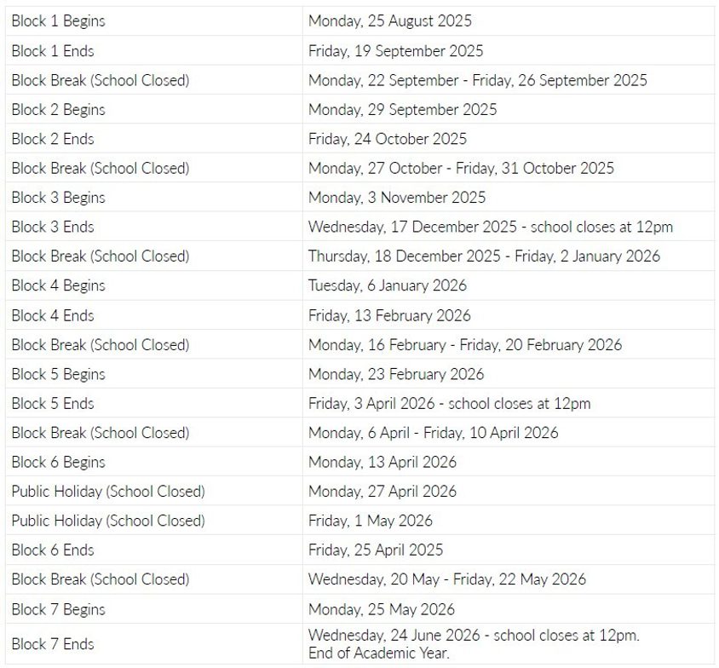
Task: Select the Friday, 24 October 2025 date
Action: point(387,139)
